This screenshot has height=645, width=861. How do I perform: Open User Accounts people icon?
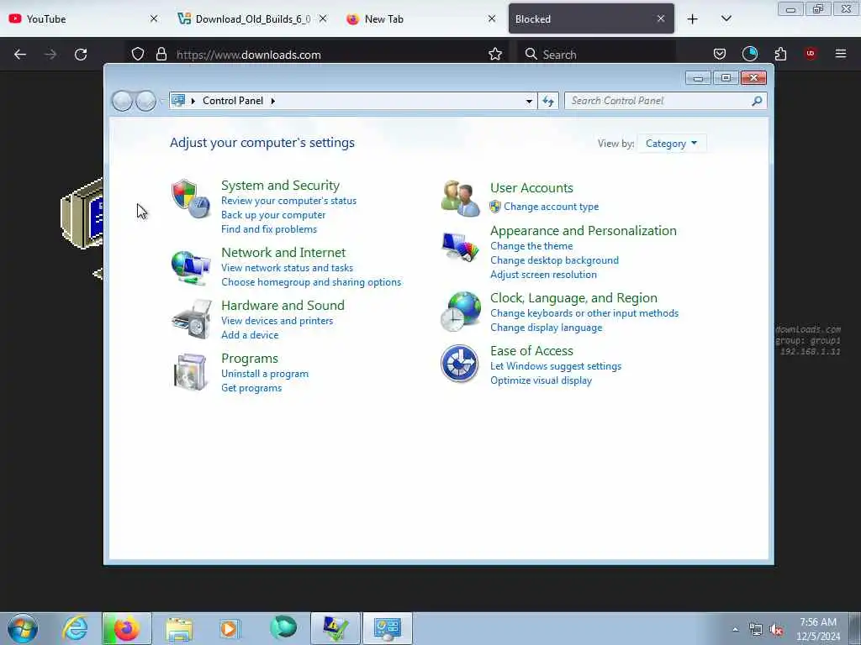460,198
